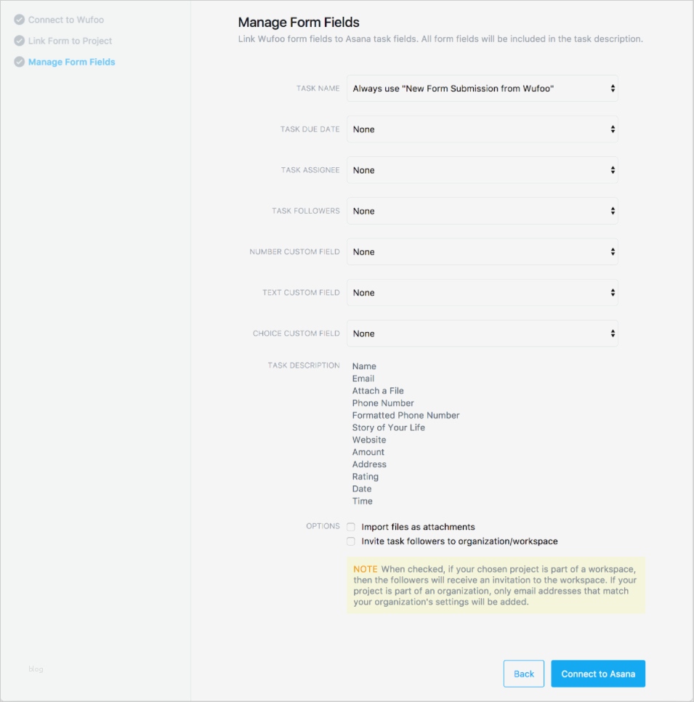Viewport: 694px width, 702px height.
Task: Open the blog link
Action: [x=36, y=669]
